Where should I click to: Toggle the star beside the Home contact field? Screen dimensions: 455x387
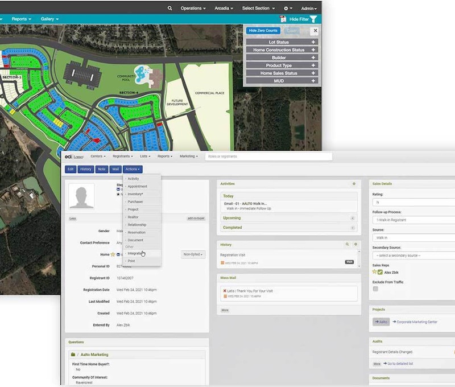[x=113, y=254]
